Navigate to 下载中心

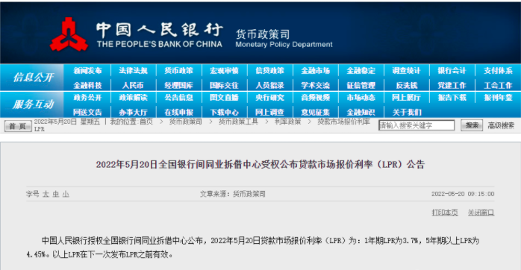tap(224, 112)
